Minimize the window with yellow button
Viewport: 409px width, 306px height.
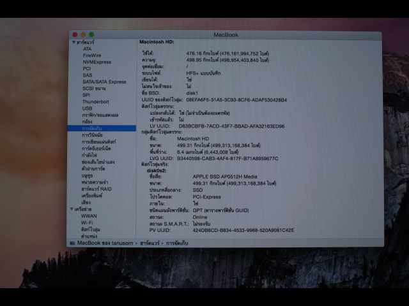83,34
